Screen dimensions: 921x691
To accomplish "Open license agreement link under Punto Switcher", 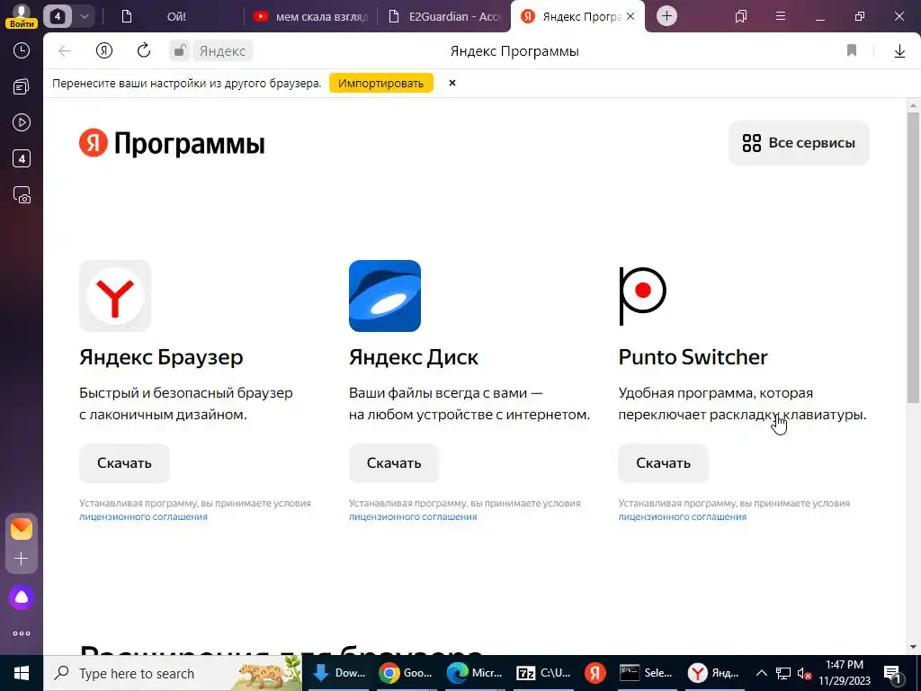I will 683,517.
